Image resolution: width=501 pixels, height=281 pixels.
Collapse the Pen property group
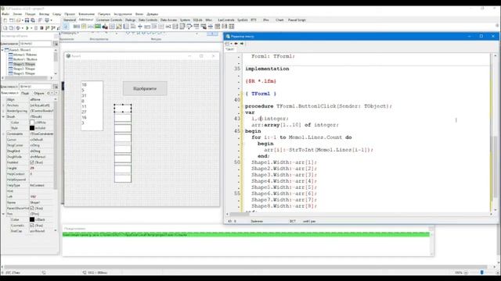[3, 214]
